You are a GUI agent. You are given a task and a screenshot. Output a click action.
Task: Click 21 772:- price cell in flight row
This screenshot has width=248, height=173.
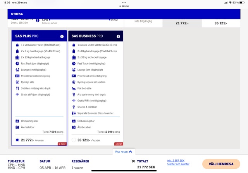pos(182,23)
